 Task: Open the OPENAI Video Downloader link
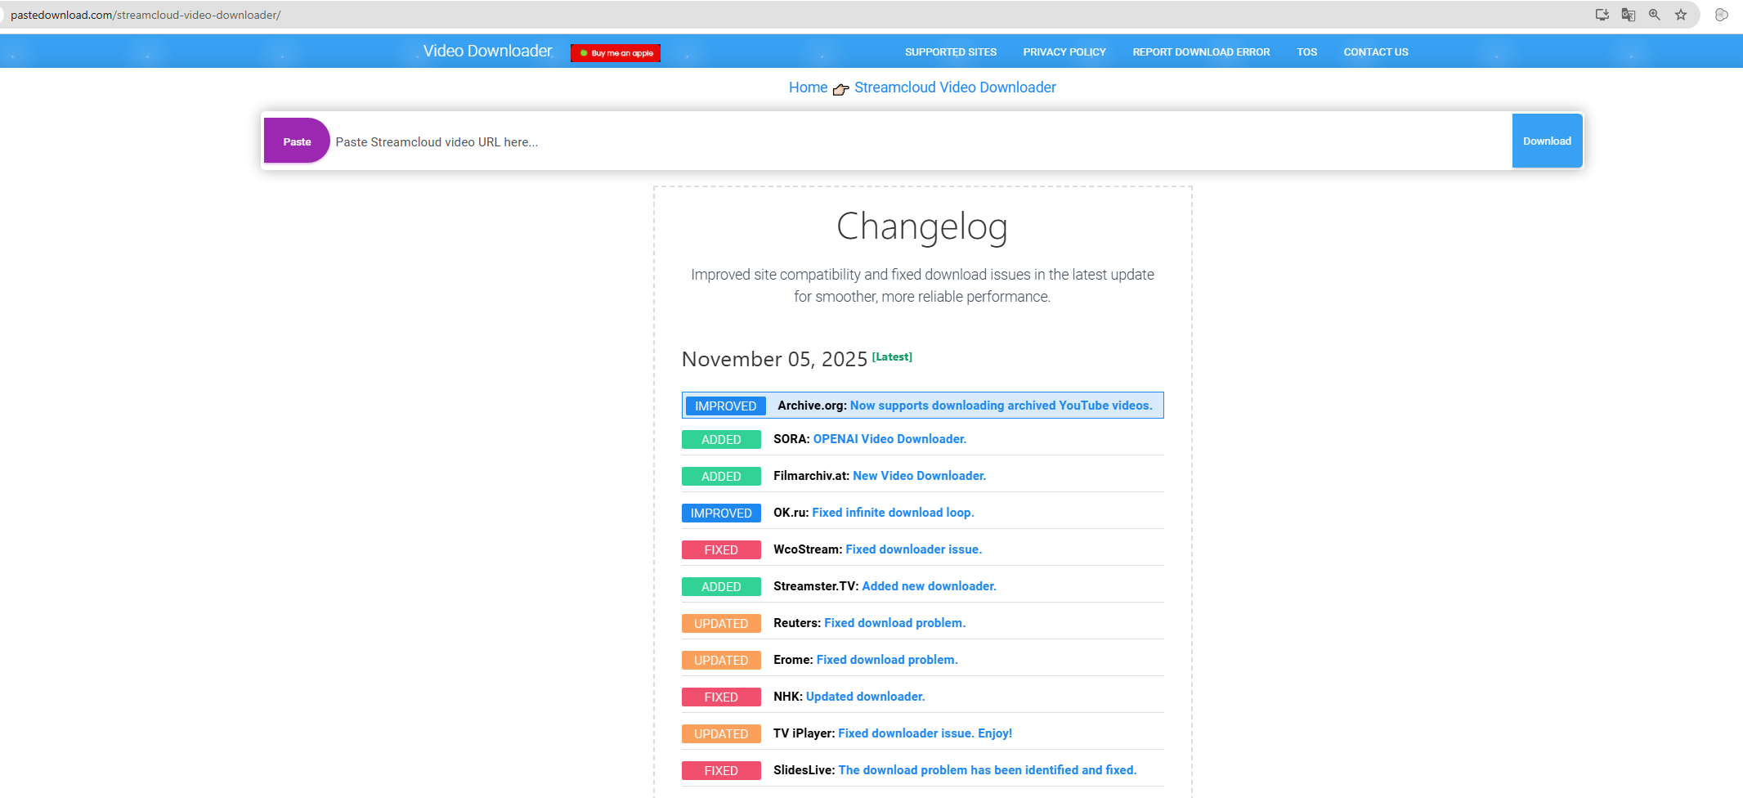click(x=889, y=439)
